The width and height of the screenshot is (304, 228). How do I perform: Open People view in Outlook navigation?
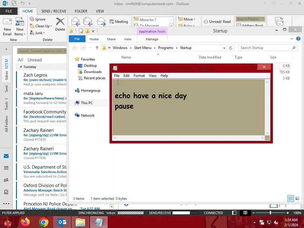click(6, 180)
